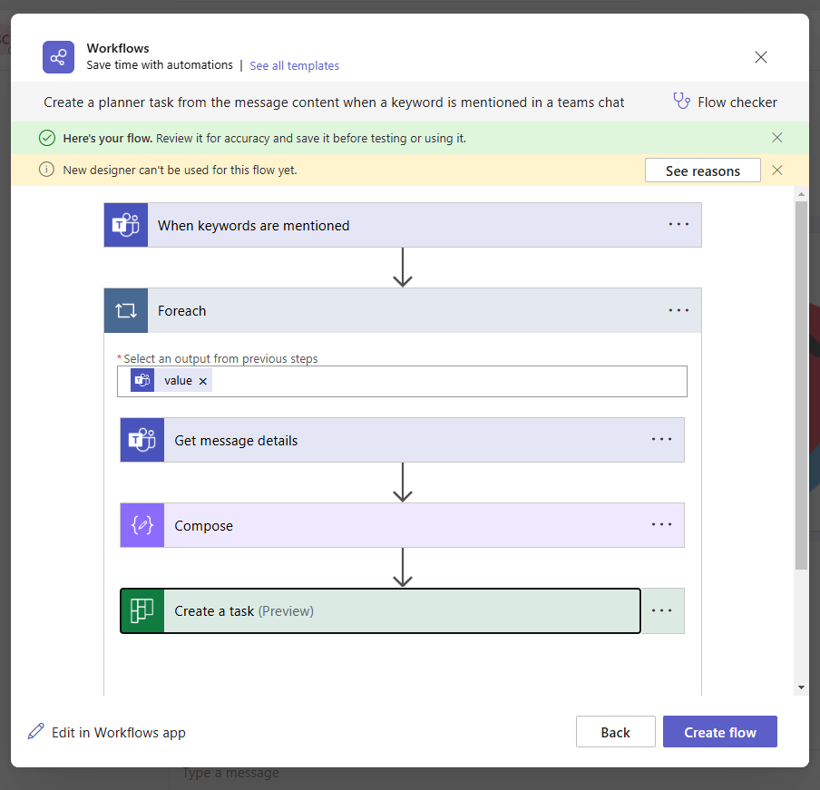Open Flow checker stethoscope tool
This screenshot has height=790, width=820.
point(681,101)
